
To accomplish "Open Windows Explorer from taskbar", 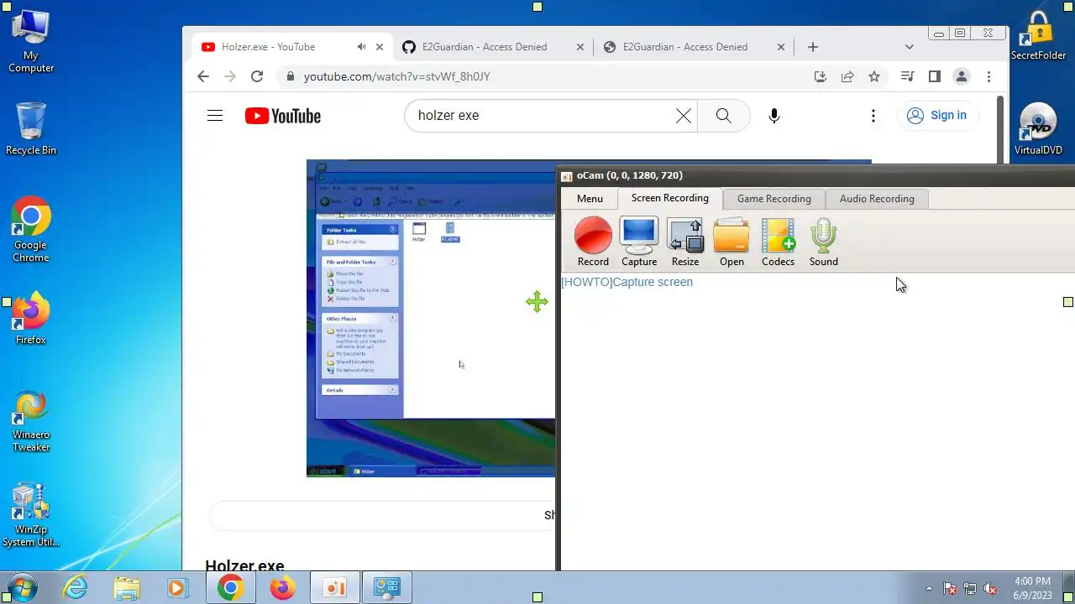I will click(x=127, y=587).
